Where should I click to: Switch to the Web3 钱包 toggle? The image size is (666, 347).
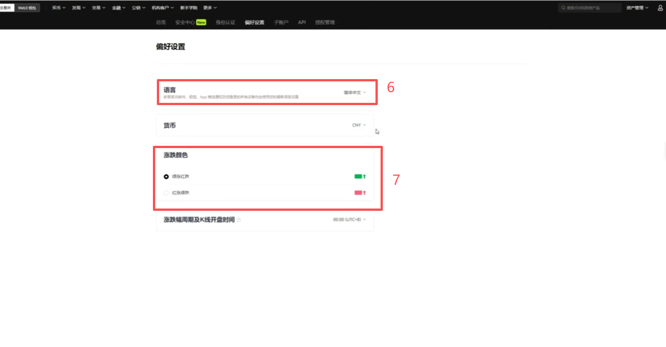[x=27, y=7]
